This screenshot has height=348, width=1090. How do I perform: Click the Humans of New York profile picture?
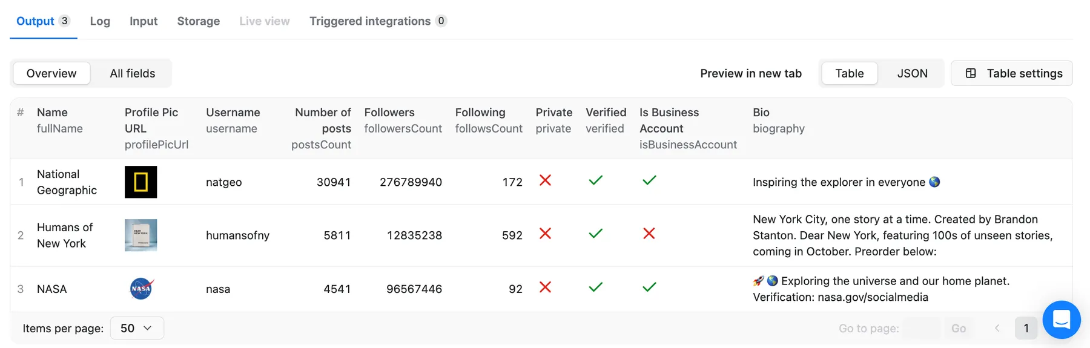click(x=140, y=235)
